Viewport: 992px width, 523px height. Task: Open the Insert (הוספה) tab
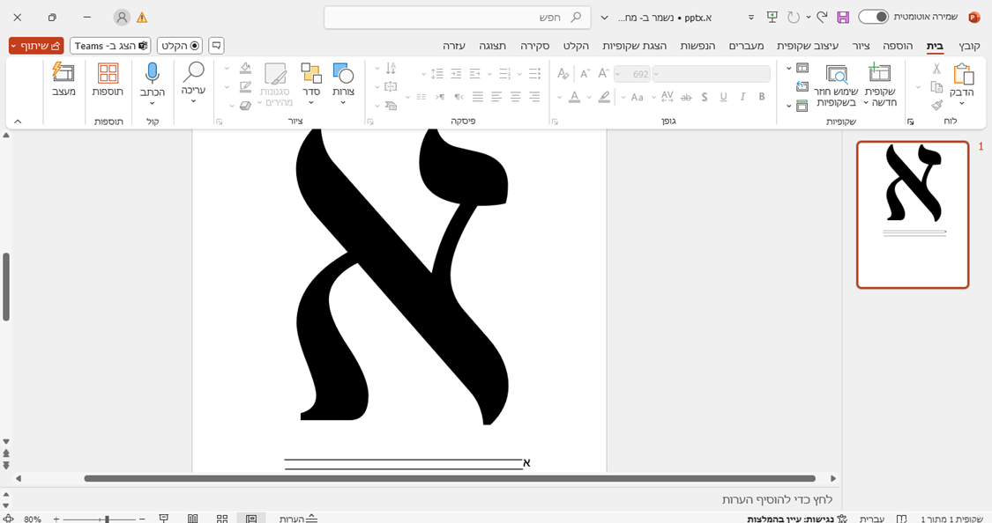[x=898, y=46]
